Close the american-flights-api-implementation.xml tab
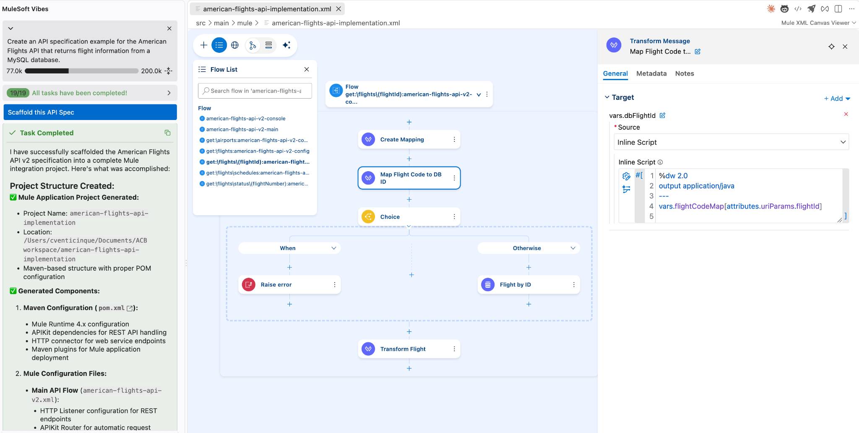This screenshot has height=433, width=859. [x=338, y=9]
